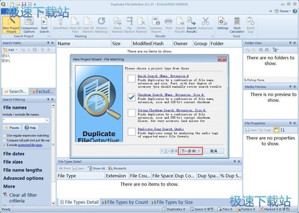Select the File Types by Count tab

pos(125,202)
